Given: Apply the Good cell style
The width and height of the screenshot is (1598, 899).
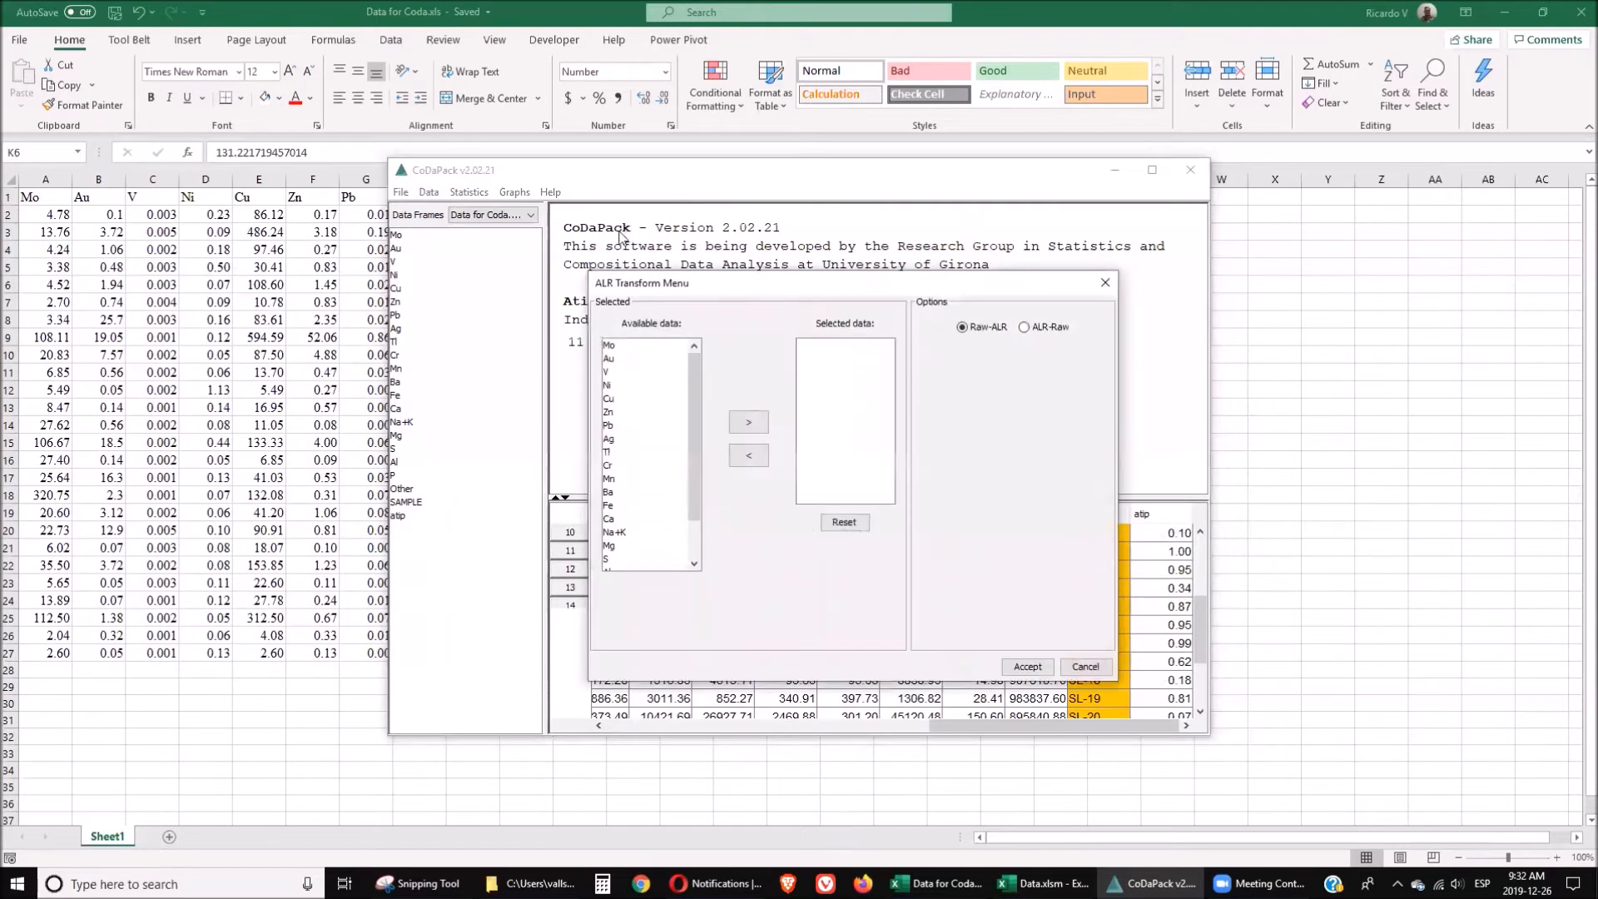Looking at the screenshot, I should coord(1017,71).
